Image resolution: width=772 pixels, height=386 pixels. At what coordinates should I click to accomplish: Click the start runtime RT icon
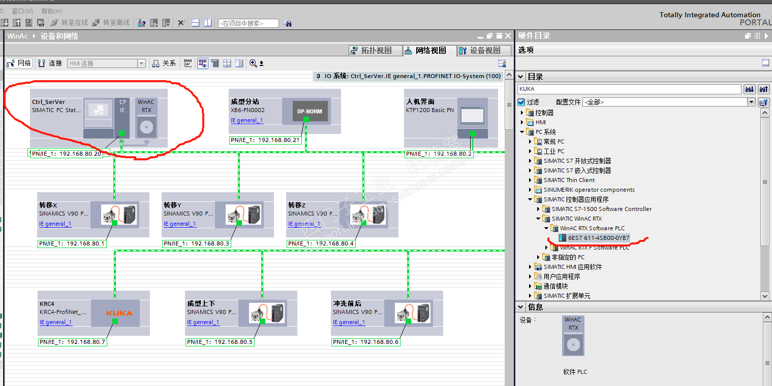tap(40, 23)
